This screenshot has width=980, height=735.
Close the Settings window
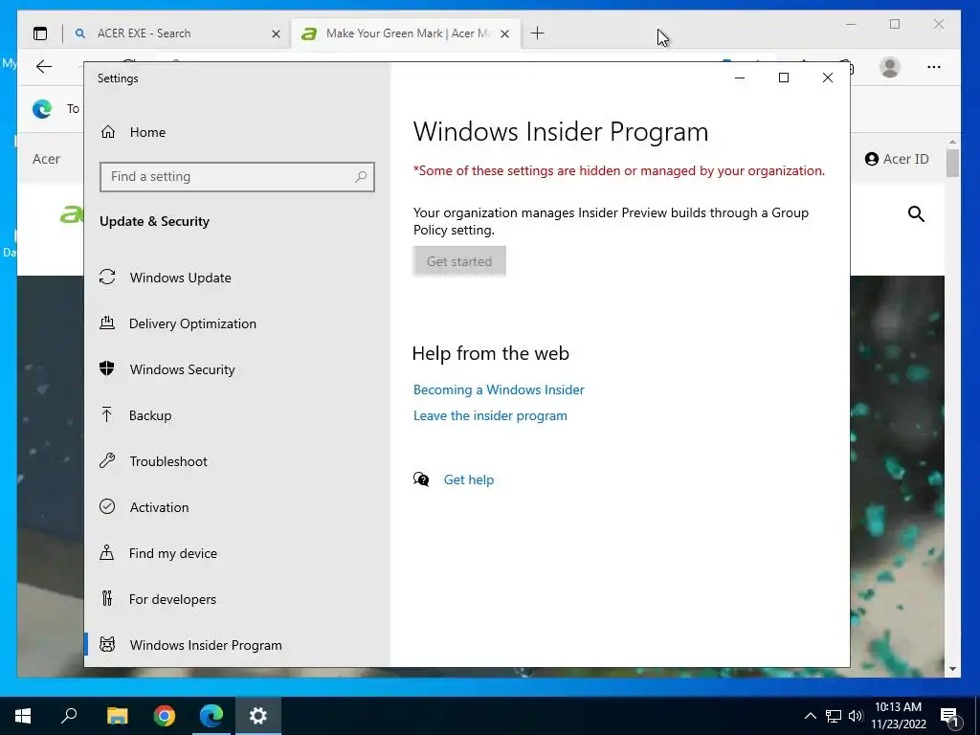click(x=828, y=78)
